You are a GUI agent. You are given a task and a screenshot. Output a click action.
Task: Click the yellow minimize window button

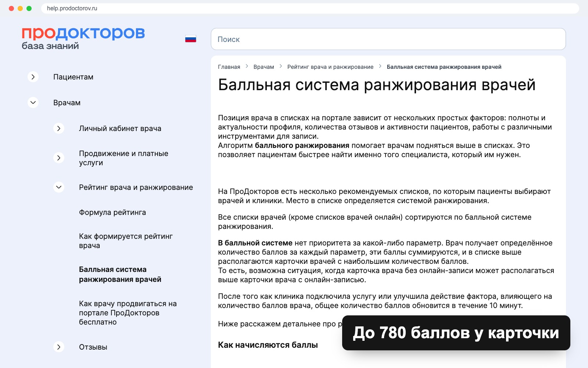[x=20, y=8]
